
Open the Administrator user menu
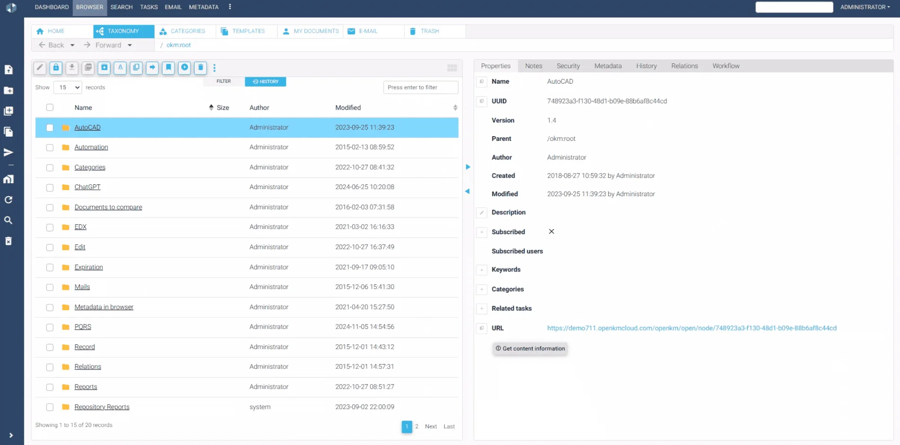(865, 7)
